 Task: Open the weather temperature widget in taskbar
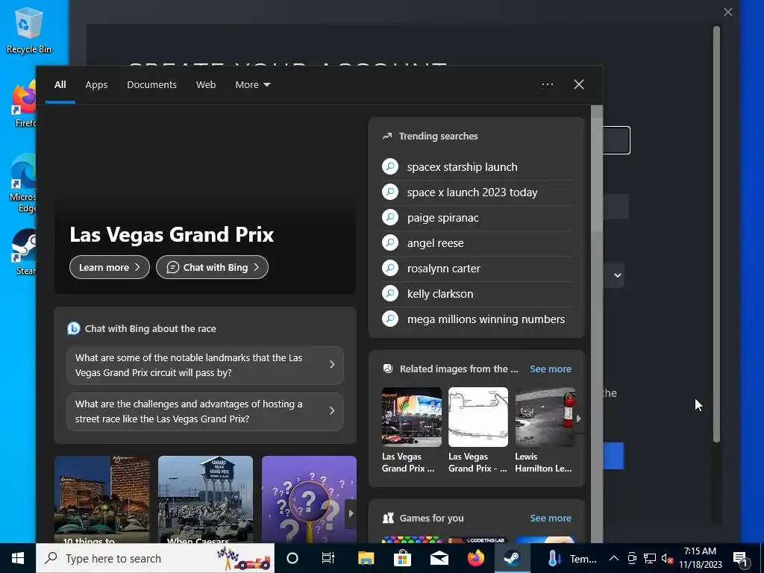click(x=571, y=558)
